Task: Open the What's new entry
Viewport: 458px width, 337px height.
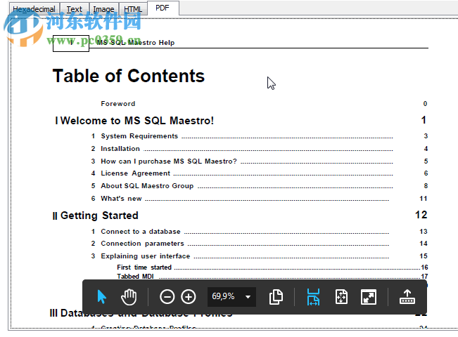Action: [x=121, y=199]
